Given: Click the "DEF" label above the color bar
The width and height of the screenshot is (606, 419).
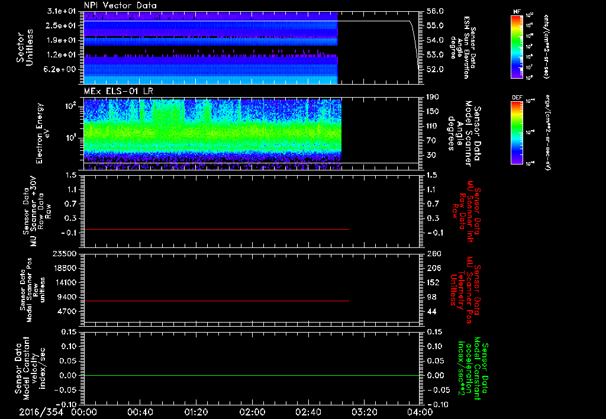Looking at the screenshot, I should (x=517, y=98).
